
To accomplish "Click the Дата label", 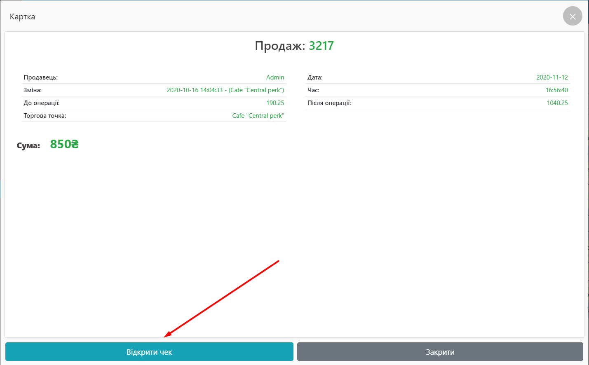I will [315, 77].
